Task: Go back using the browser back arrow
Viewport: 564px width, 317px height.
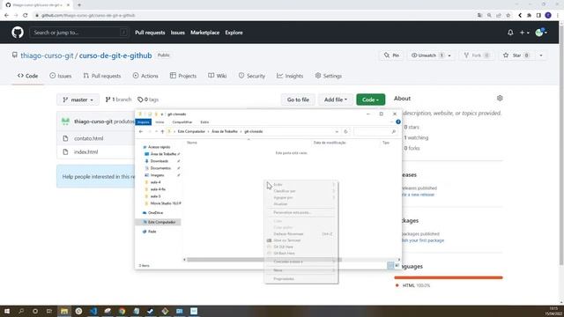Action: pyautogui.click(x=6, y=16)
